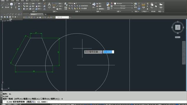Click the Offset tool icon

pos(44,9)
